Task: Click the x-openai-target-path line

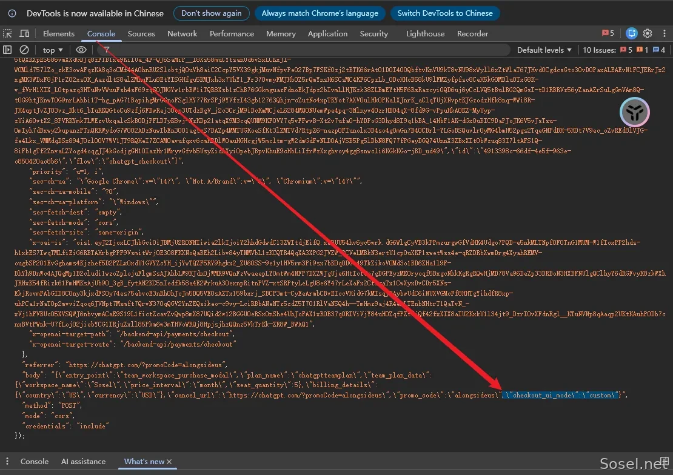Action: click(x=132, y=334)
